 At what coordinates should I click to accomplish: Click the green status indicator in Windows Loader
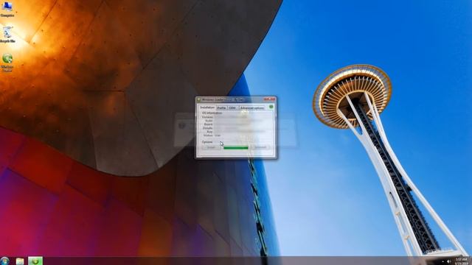(271, 107)
